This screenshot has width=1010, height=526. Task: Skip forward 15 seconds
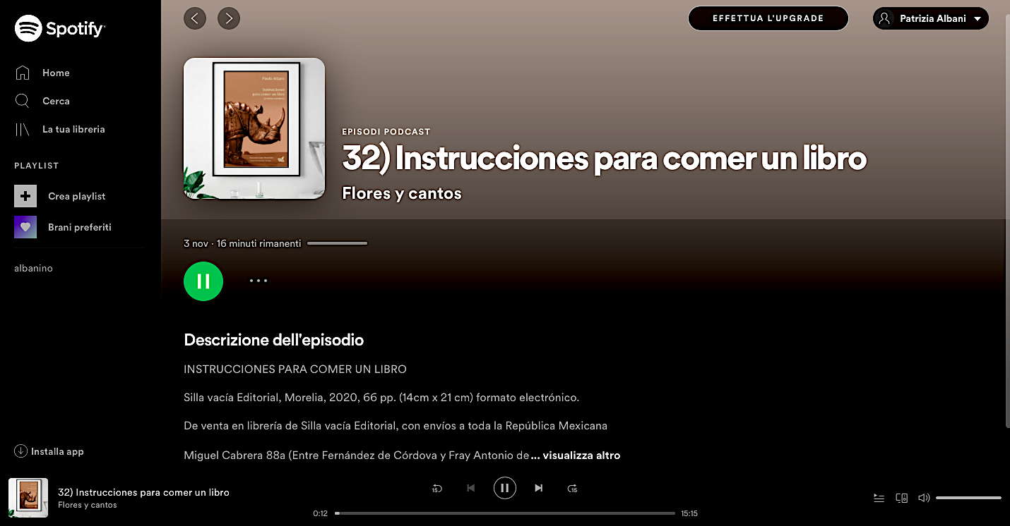coord(572,488)
